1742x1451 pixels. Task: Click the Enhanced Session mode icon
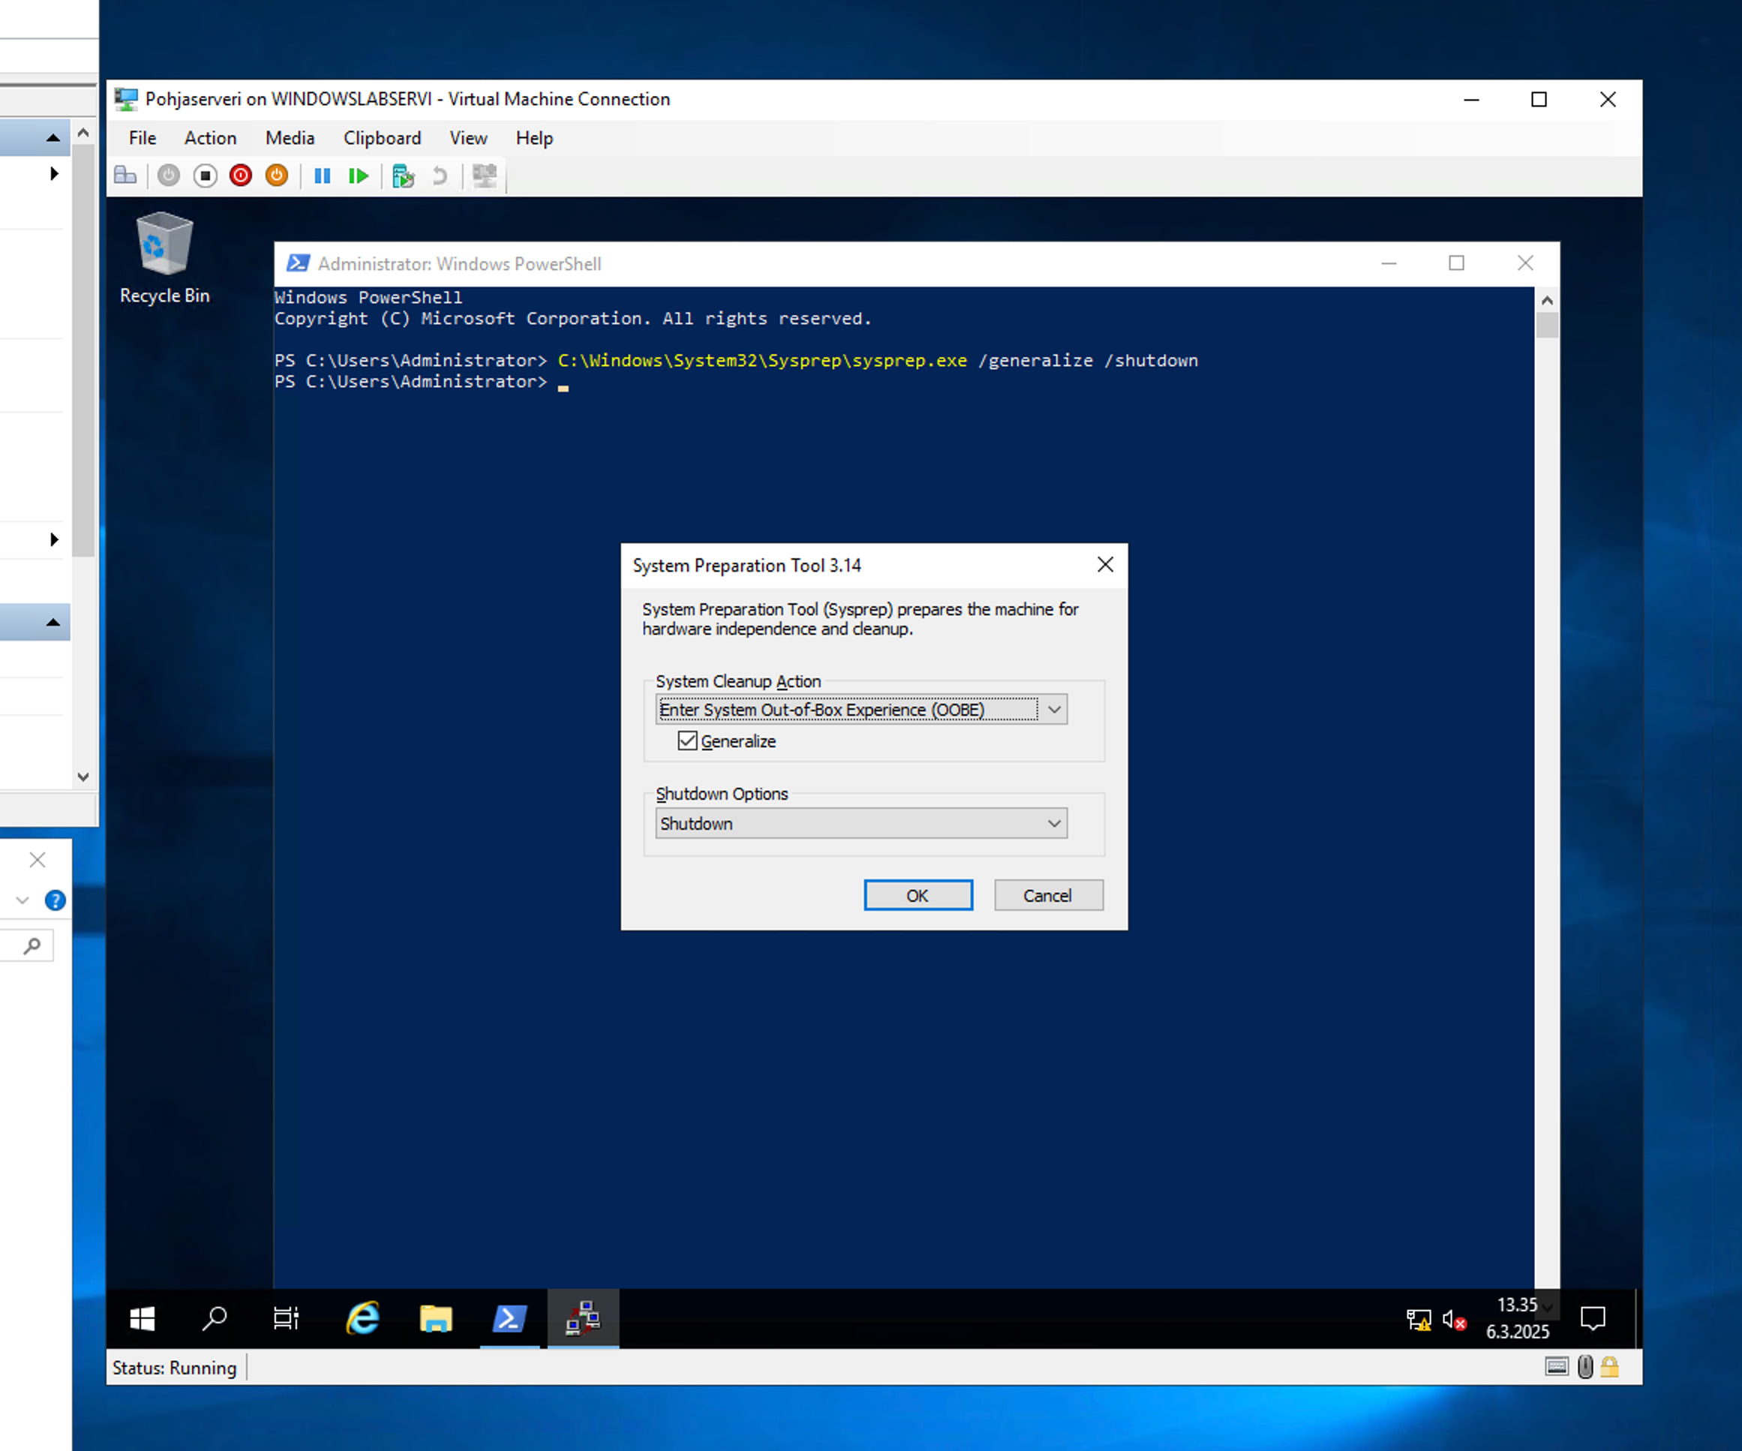(485, 175)
